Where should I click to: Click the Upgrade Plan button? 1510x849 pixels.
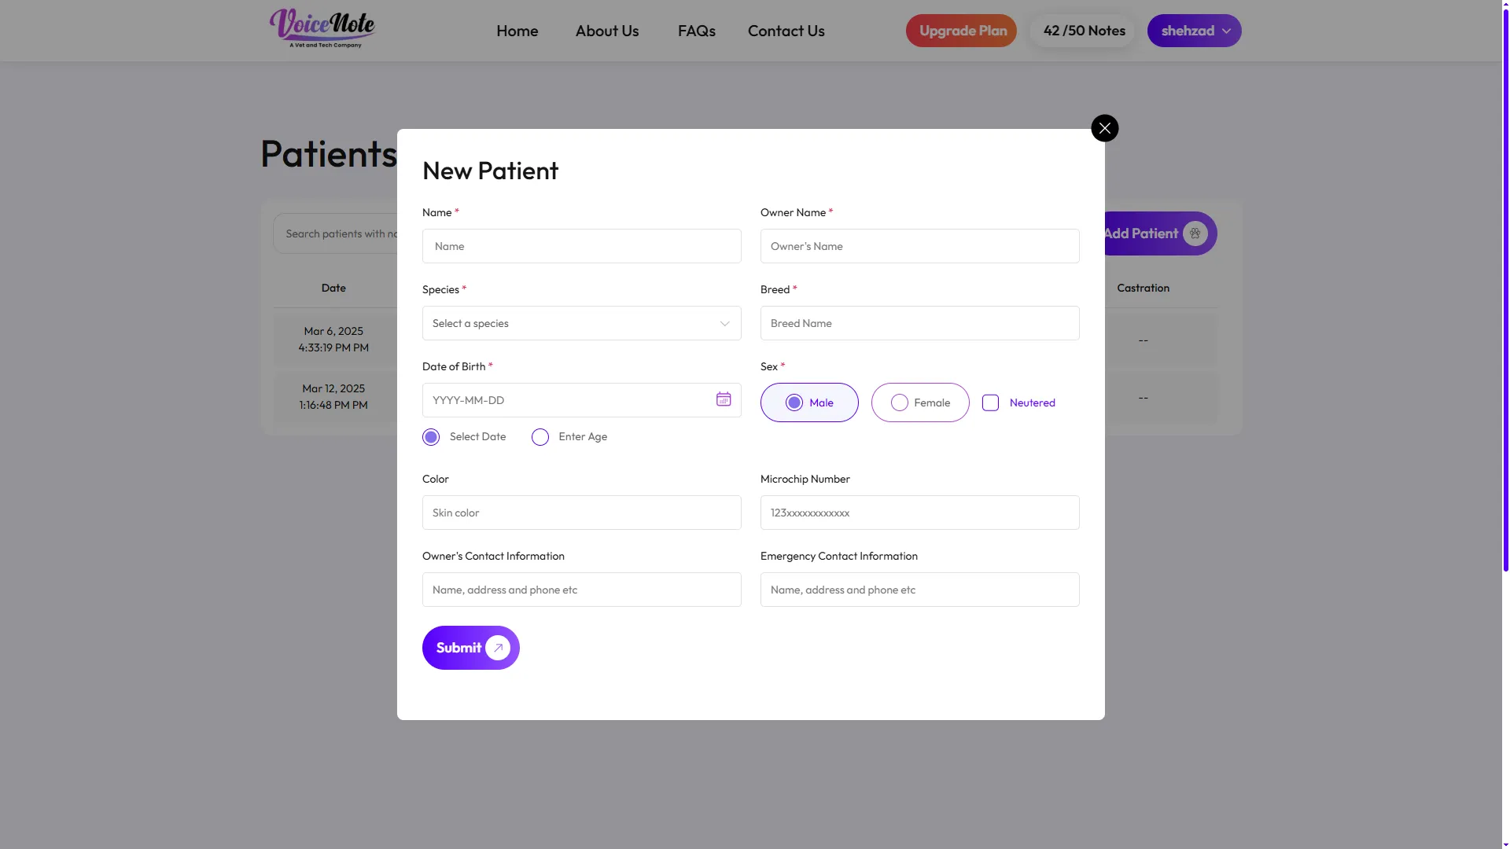961,31
